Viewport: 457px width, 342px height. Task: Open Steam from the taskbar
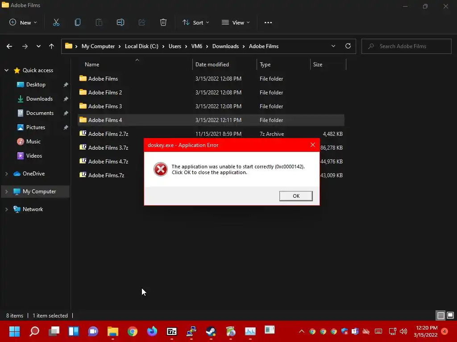coord(211,331)
